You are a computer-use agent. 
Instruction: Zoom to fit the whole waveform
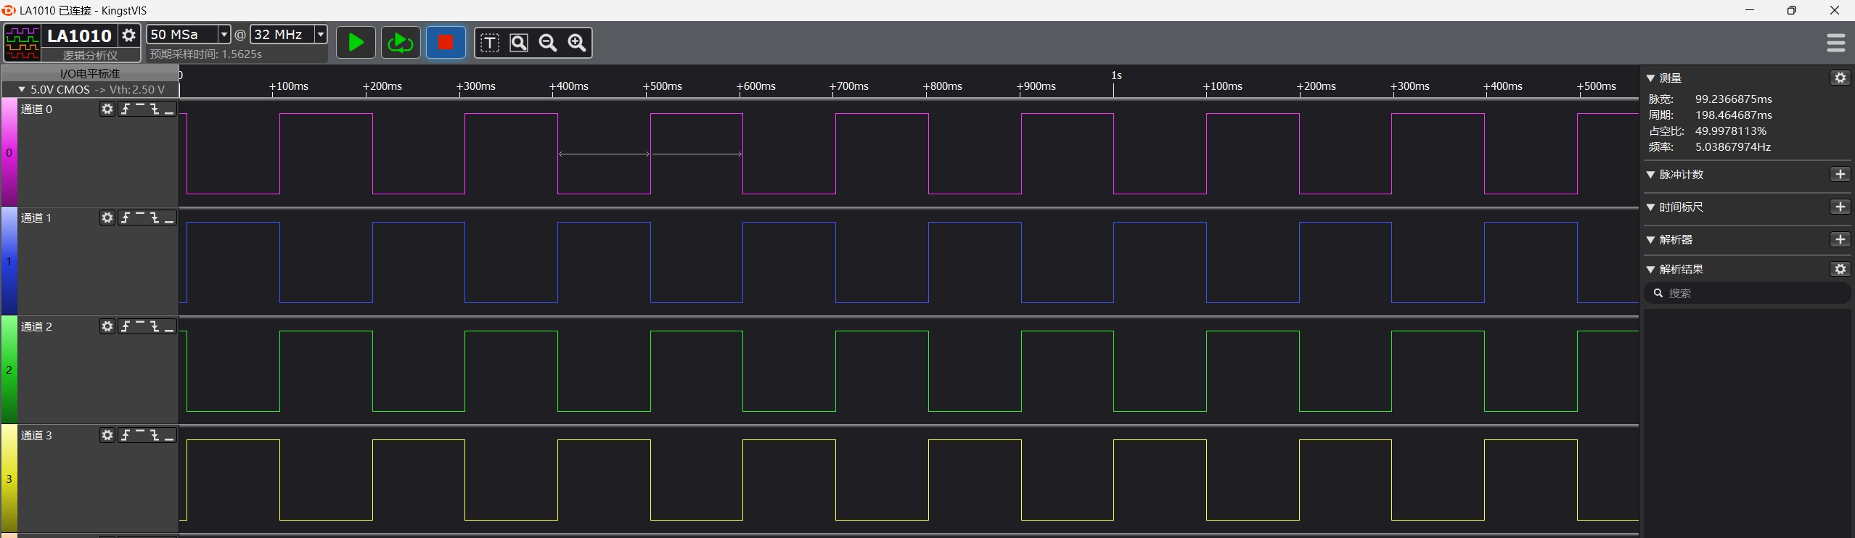click(x=519, y=43)
